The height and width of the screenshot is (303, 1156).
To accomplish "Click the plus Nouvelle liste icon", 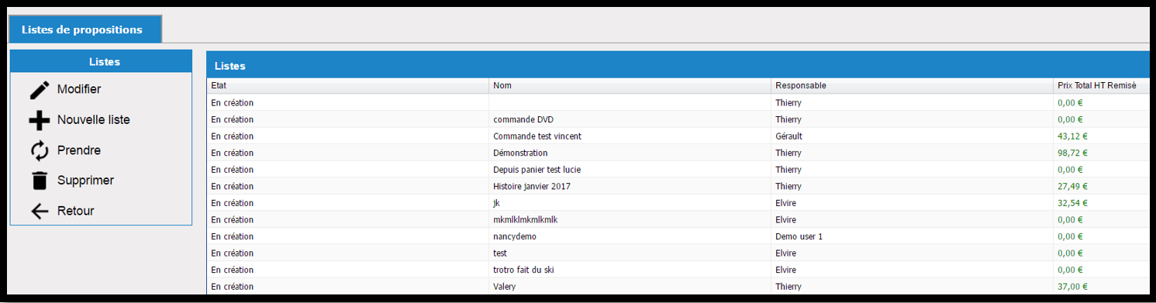I will click(39, 120).
